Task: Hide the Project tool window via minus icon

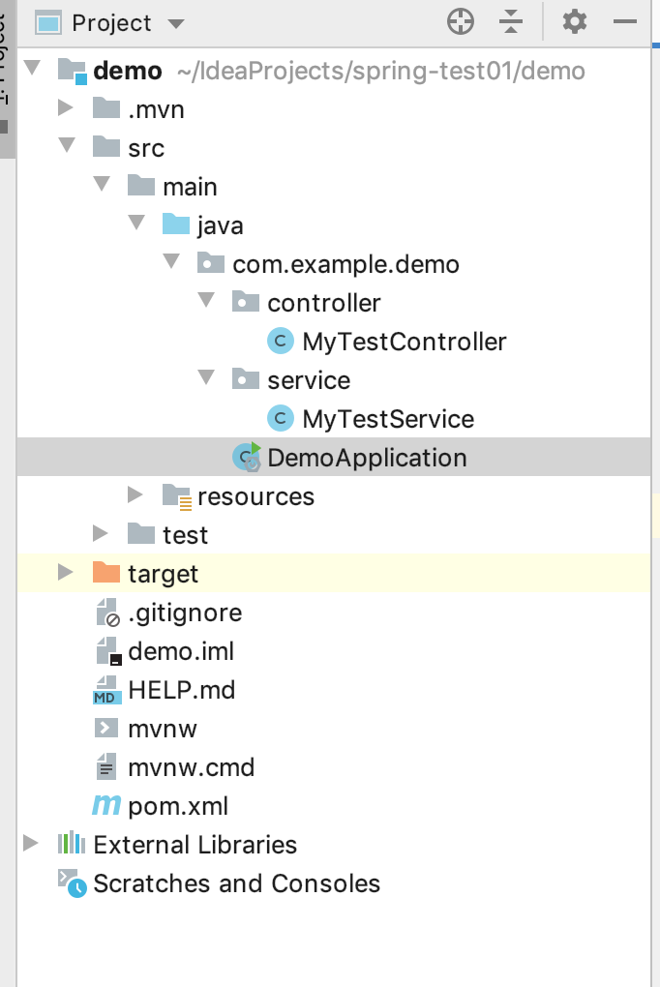Action: tap(625, 21)
